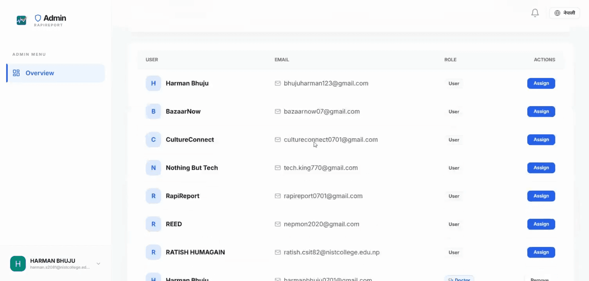Click the R avatar for RATISH HUMAGAIN
Image resolution: width=589 pixels, height=281 pixels.
click(x=153, y=252)
